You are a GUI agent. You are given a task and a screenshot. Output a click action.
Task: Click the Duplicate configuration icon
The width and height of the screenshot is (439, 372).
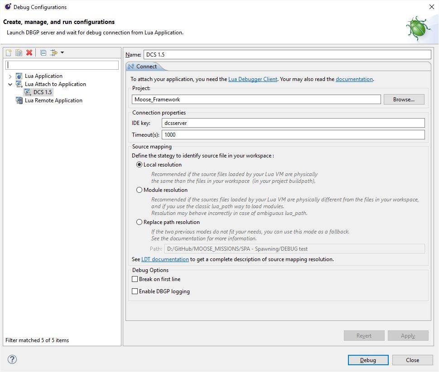point(19,52)
